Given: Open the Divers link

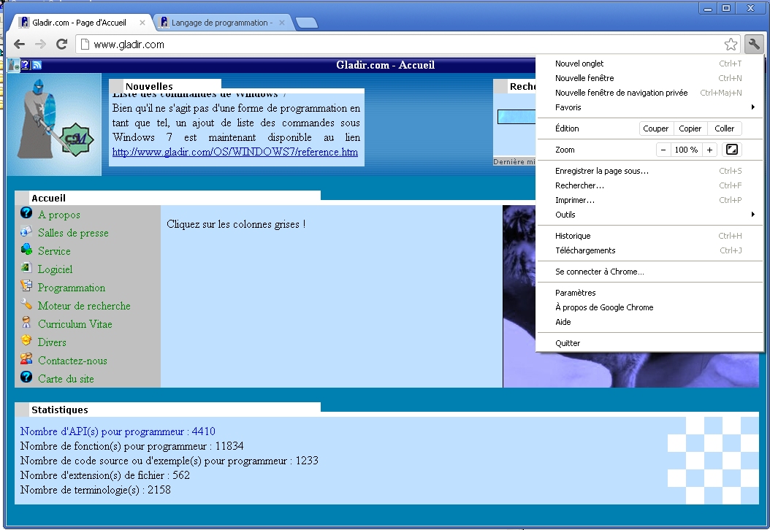Looking at the screenshot, I should pyautogui.click(x=52, y=342).
